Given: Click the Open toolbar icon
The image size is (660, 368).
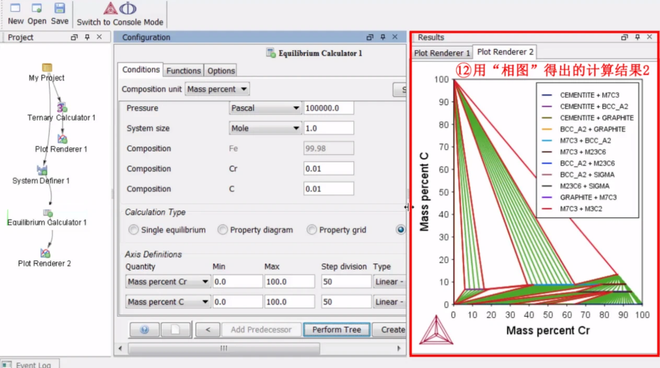Looking at the screenshot, I should (37, 13).
